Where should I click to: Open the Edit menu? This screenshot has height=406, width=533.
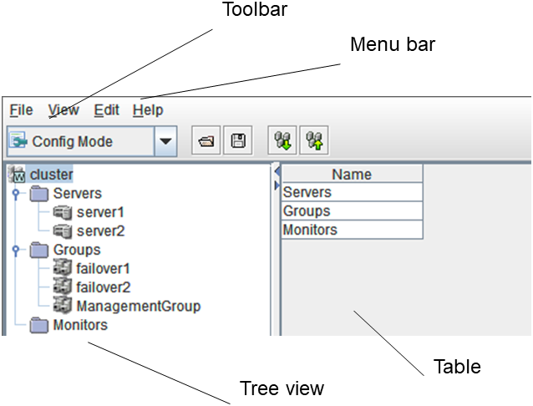pyautogui.click(x=106, y=110)
